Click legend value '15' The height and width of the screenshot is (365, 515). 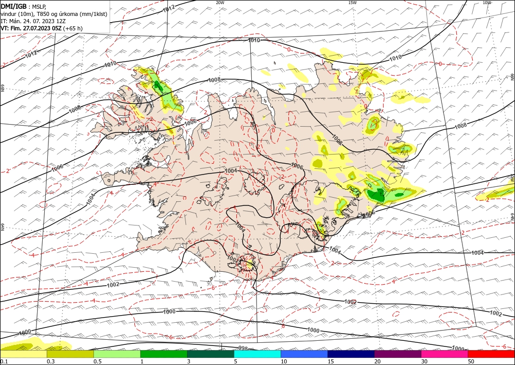(331, 361)
